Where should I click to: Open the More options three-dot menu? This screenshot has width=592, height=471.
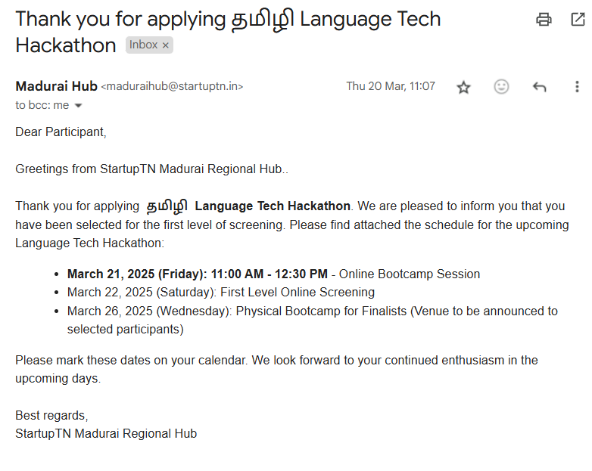pos(577,87)
